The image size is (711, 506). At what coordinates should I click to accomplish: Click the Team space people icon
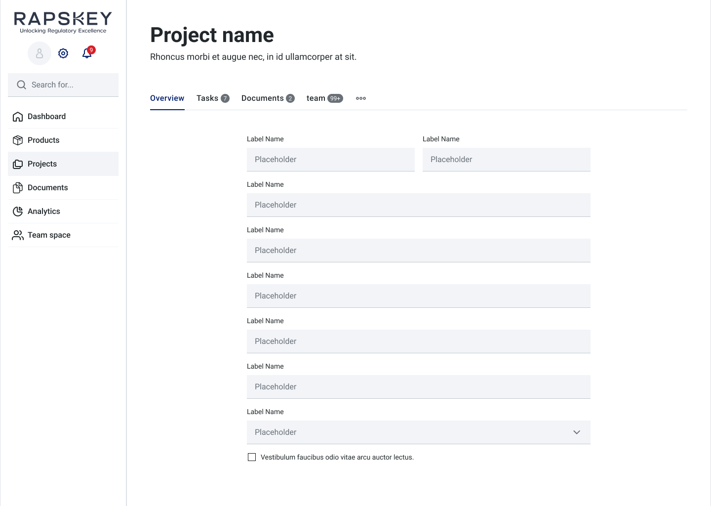point(18,235)
